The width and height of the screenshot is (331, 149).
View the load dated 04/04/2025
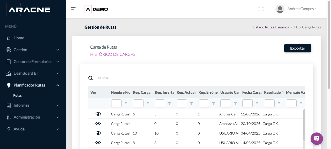98,133
